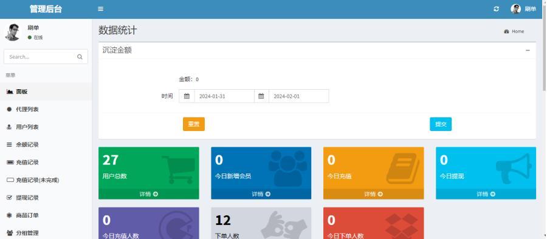
Task: Click the 面板 chart icon in sidebar
Action: (x=10, y=92)
